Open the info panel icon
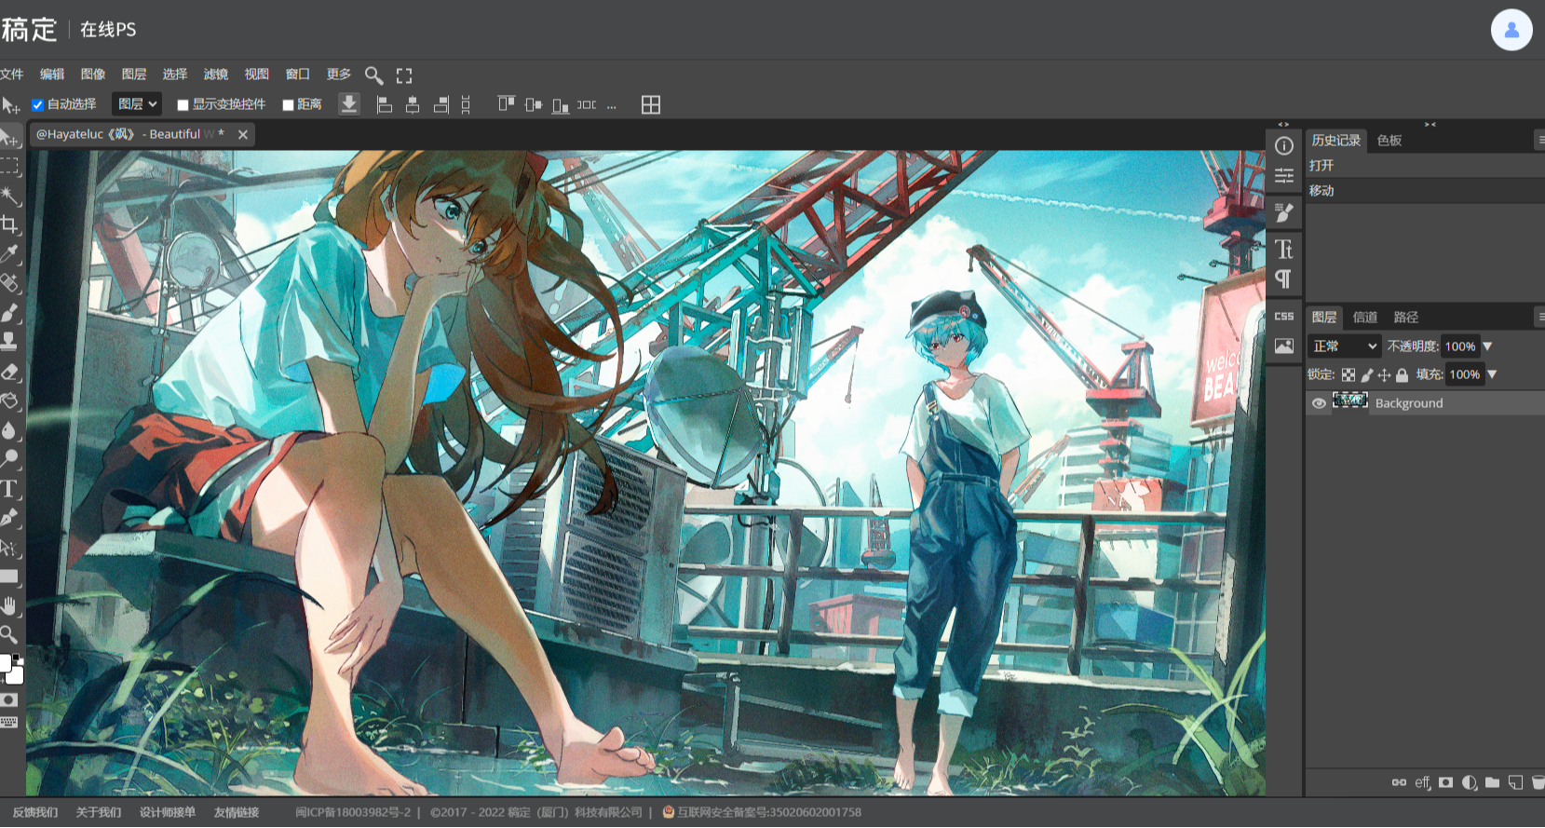Screen dimensions: 1545x828 pos(1284,145)
